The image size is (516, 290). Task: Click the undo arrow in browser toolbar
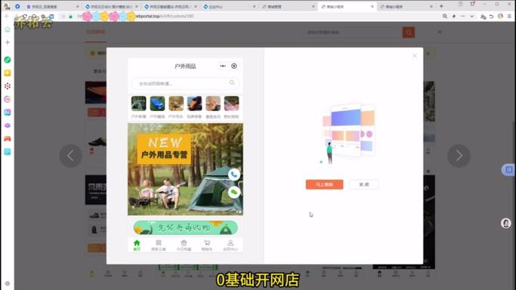tap(491, 16)
